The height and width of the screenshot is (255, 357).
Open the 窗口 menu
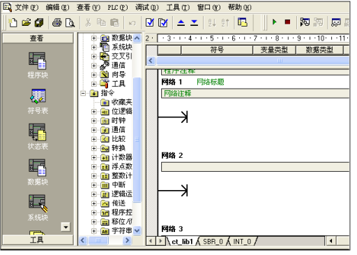tap(208, 8)
